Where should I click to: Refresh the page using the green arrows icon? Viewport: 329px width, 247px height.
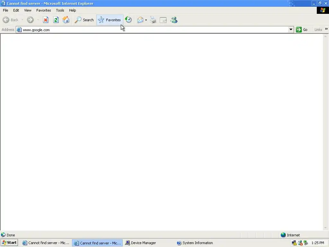click(x=56, y=20)
